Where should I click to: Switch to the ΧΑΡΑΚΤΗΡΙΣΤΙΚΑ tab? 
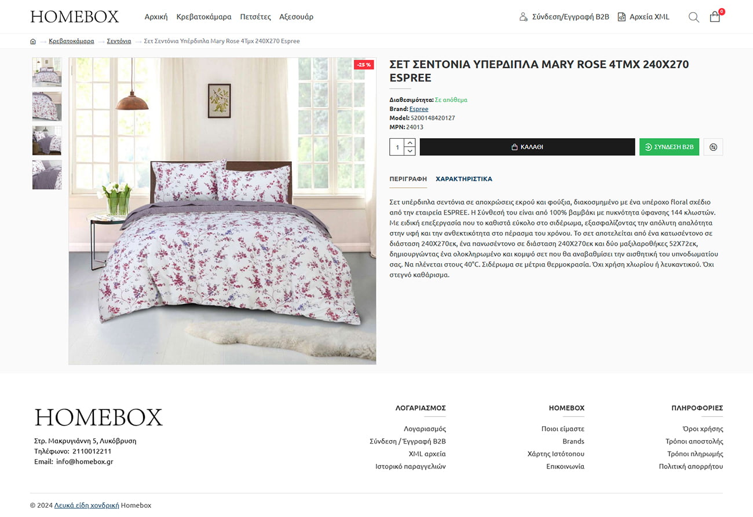click(x=464, y=179)
